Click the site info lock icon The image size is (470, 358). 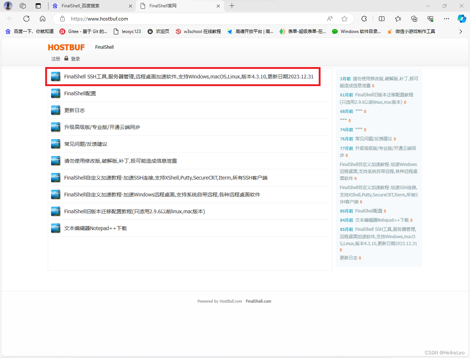[x=62, y=19]
